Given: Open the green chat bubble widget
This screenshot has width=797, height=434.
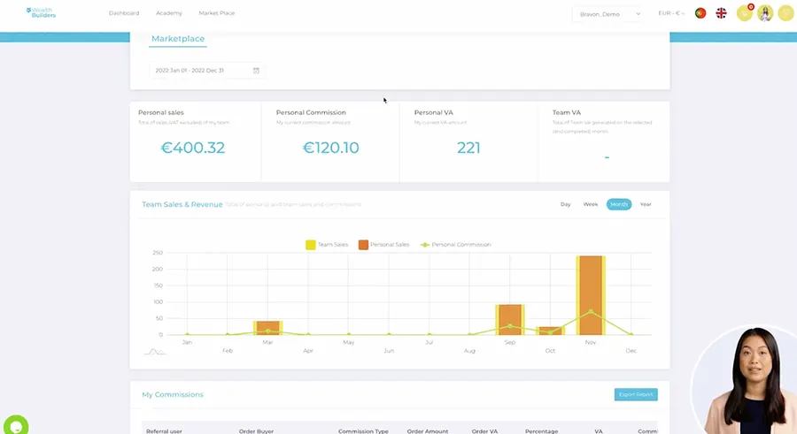Looking at the screenshot, I should pos(16,425).
